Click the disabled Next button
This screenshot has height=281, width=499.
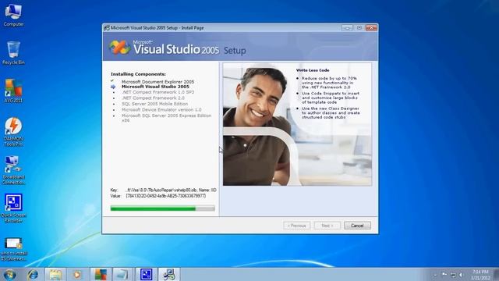(327, 226)
